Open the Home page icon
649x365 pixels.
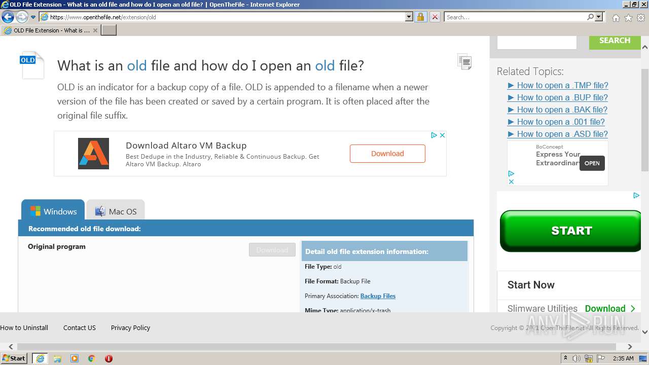click(616, 18)
